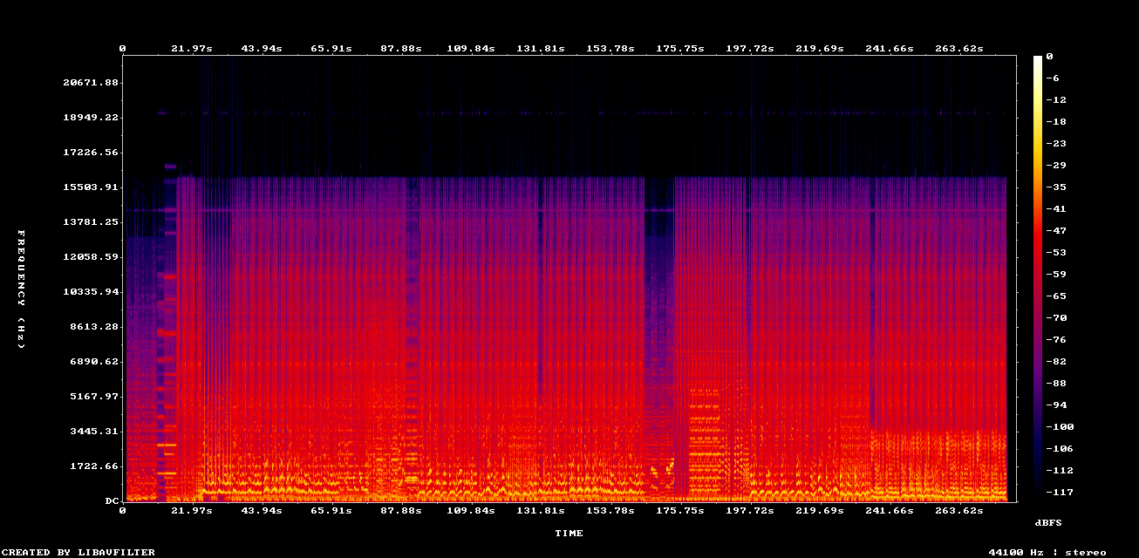Image resolution: width=1139 pixels, height=558 pixels.
Task: Select the -41 dBFS scale value
Action: click(x=1055, y=208)
